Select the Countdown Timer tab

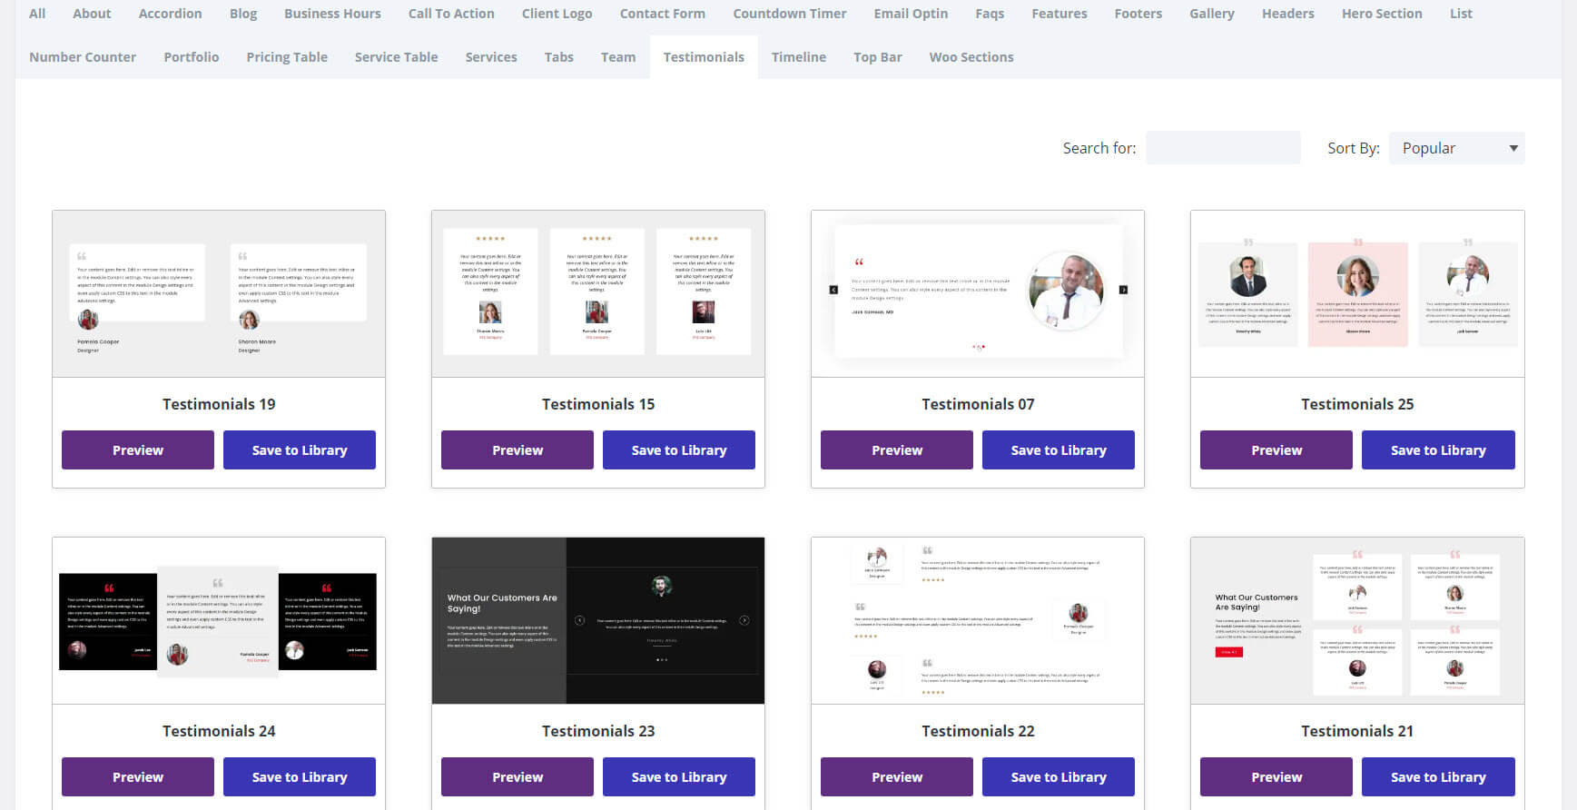point(790,14)
